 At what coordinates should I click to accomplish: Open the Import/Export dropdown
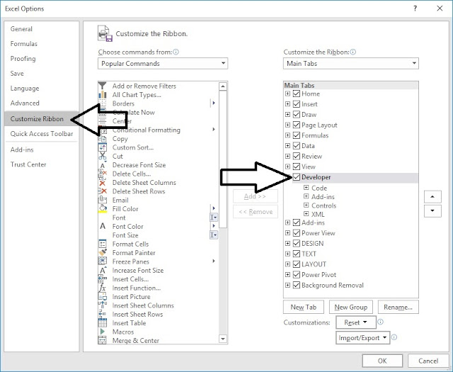click(x=363, y=337)
